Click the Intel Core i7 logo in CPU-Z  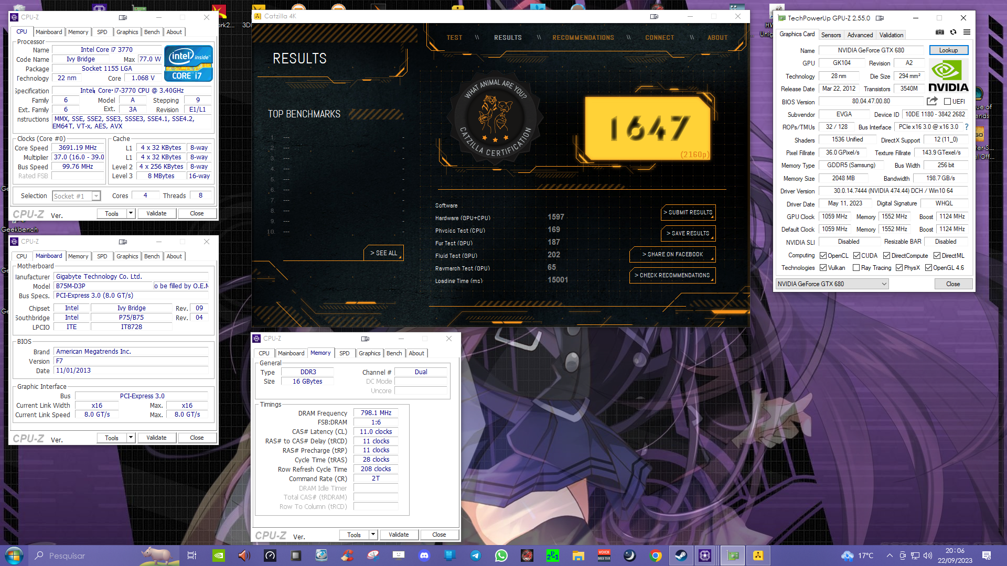pyautogui.click(x=188, y=63)
